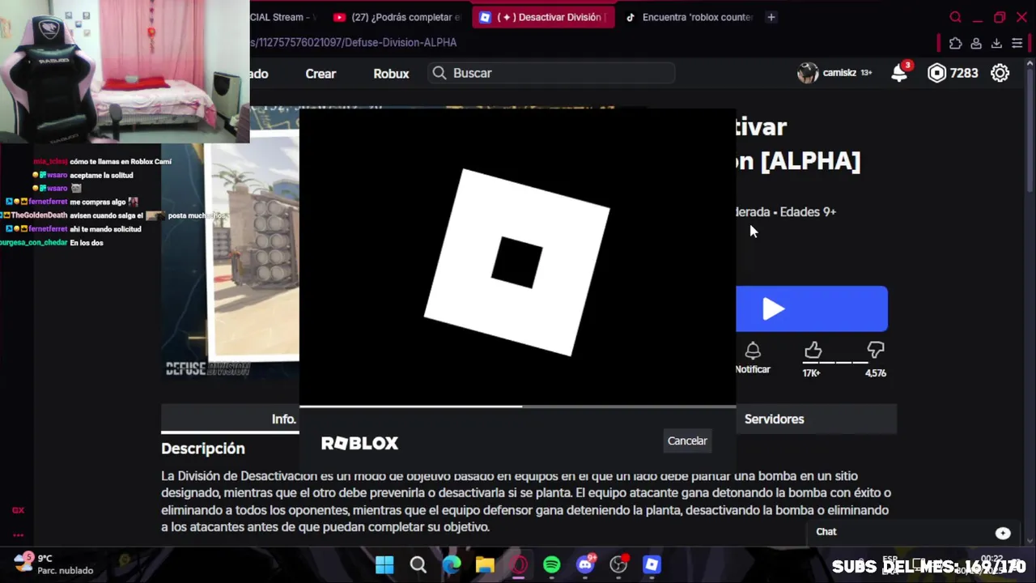Click the Buscar search field

(x=552, y=73)
